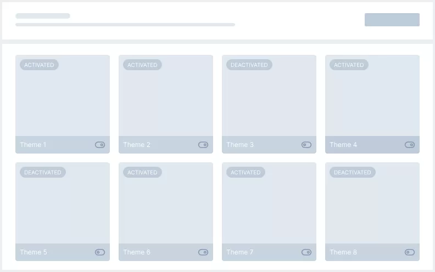Click the ACTIVATED badge on Theme 2
The height and width of the screenshot is (272, 435).
click(142, 65)
